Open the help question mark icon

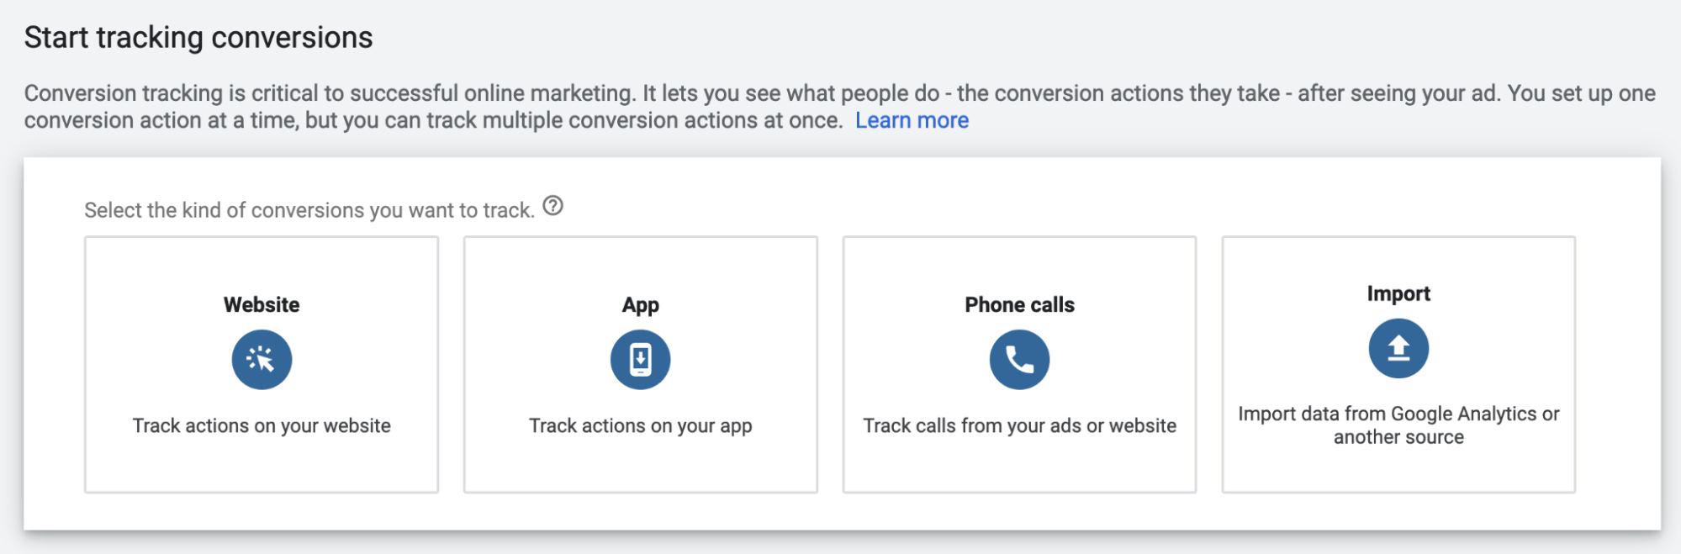point(552,206)
